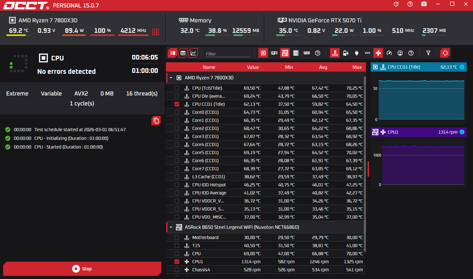Enable the CPU IDD Hotspot checkbox
Viewport: 473px width, 279px height.
point(177,185)
